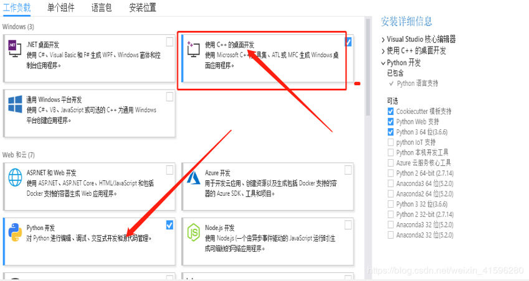This screenshot has height=281, width=529.
Task: Click the 已包含 section label
Action: [x=396, y=73]
